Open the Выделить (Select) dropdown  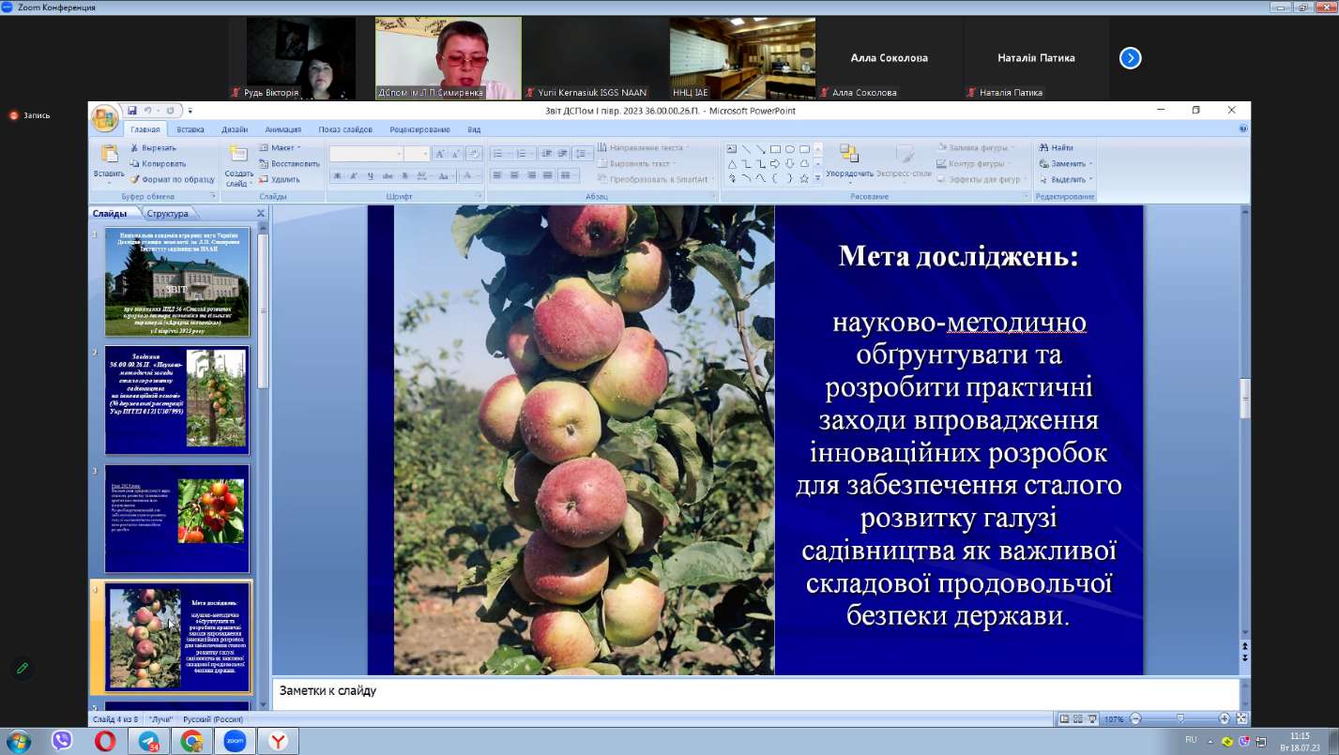pos(1066,179)
